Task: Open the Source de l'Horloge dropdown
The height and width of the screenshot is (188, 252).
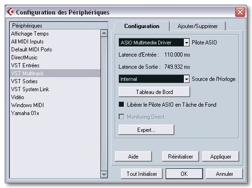Action: [186, 79]
